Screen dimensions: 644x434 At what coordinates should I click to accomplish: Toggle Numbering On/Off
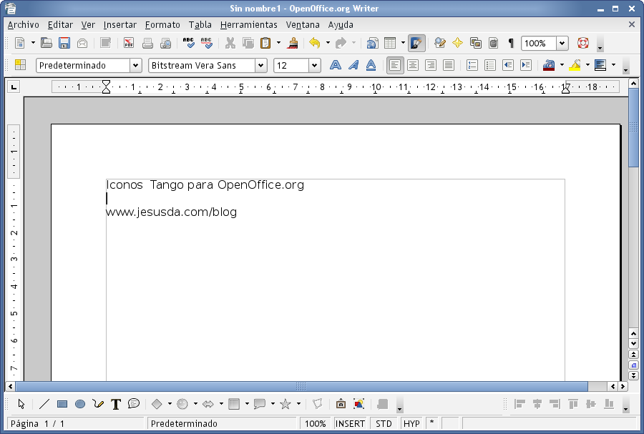472,65
